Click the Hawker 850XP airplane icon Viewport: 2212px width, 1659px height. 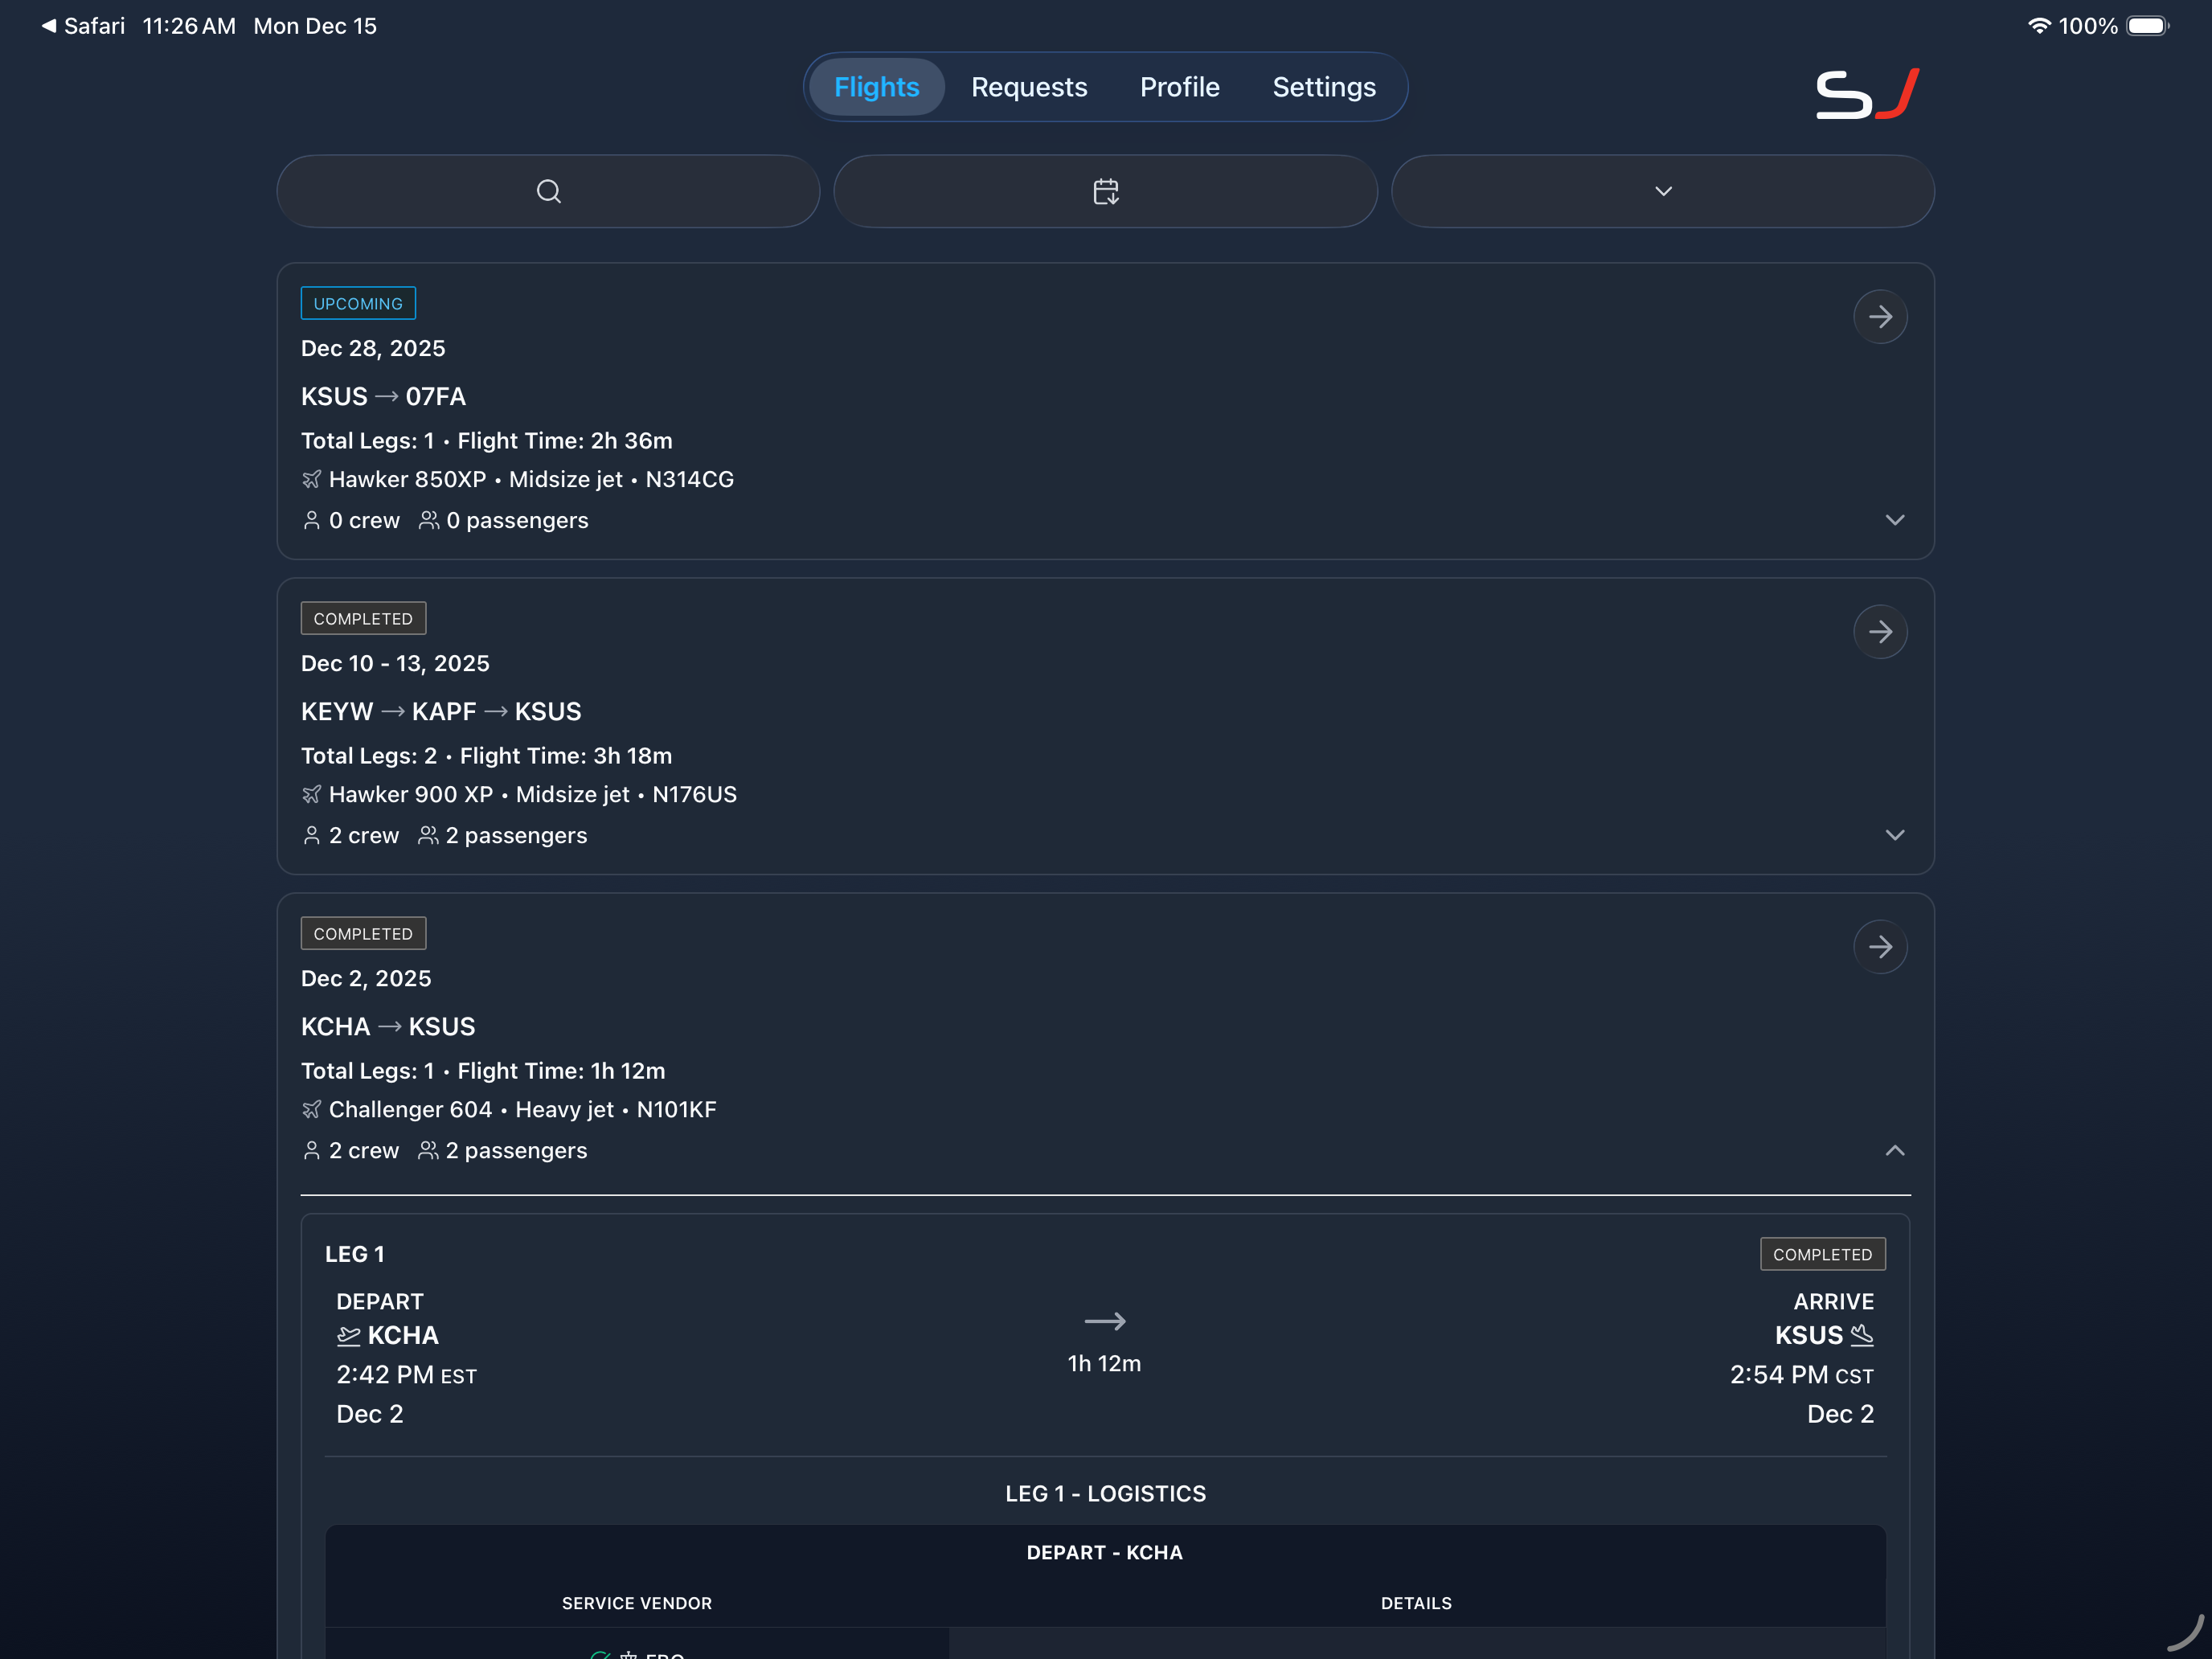pos(311,480)
